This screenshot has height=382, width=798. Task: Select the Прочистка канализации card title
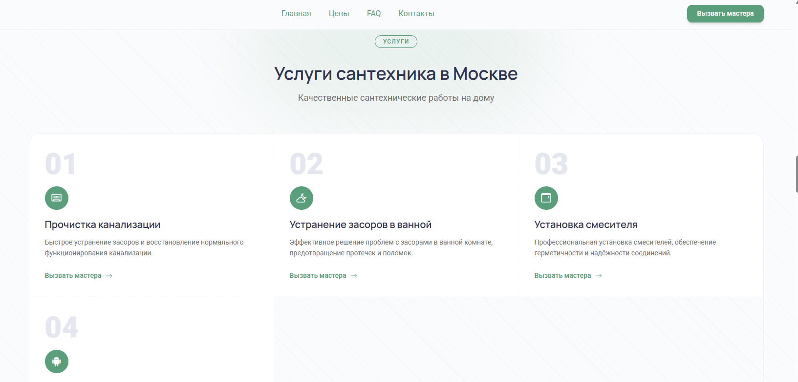[103, 225]
